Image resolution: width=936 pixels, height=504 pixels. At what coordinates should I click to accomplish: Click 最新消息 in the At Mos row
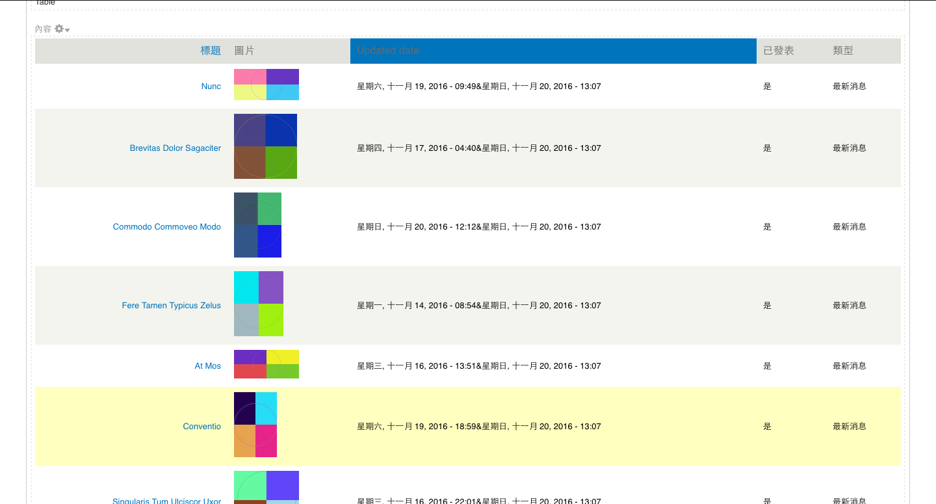coord(850,366)
